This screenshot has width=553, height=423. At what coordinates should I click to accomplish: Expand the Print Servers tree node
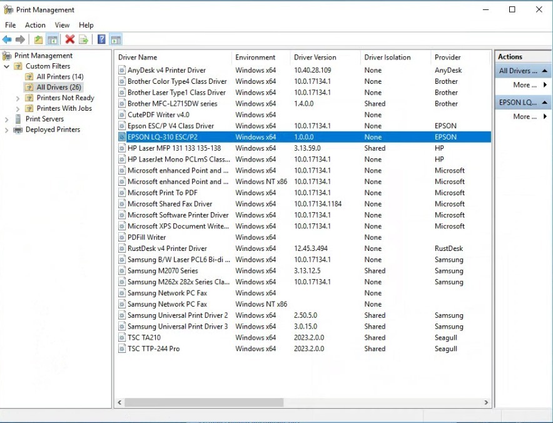[x=6, y=120]
